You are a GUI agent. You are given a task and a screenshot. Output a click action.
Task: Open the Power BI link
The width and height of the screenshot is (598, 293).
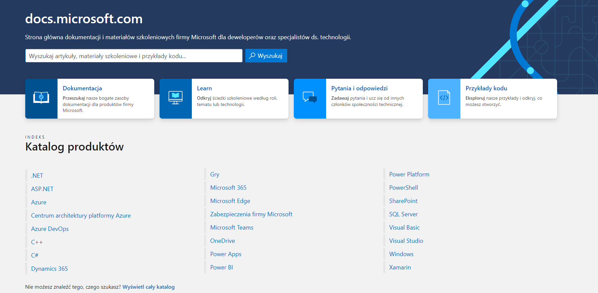pos(221,267)
